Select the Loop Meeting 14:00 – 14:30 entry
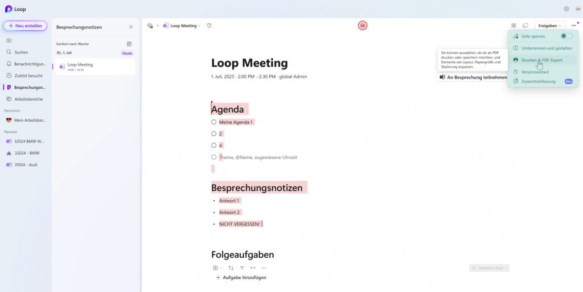This screenshot has width=583, height=292. click(95, 67)
